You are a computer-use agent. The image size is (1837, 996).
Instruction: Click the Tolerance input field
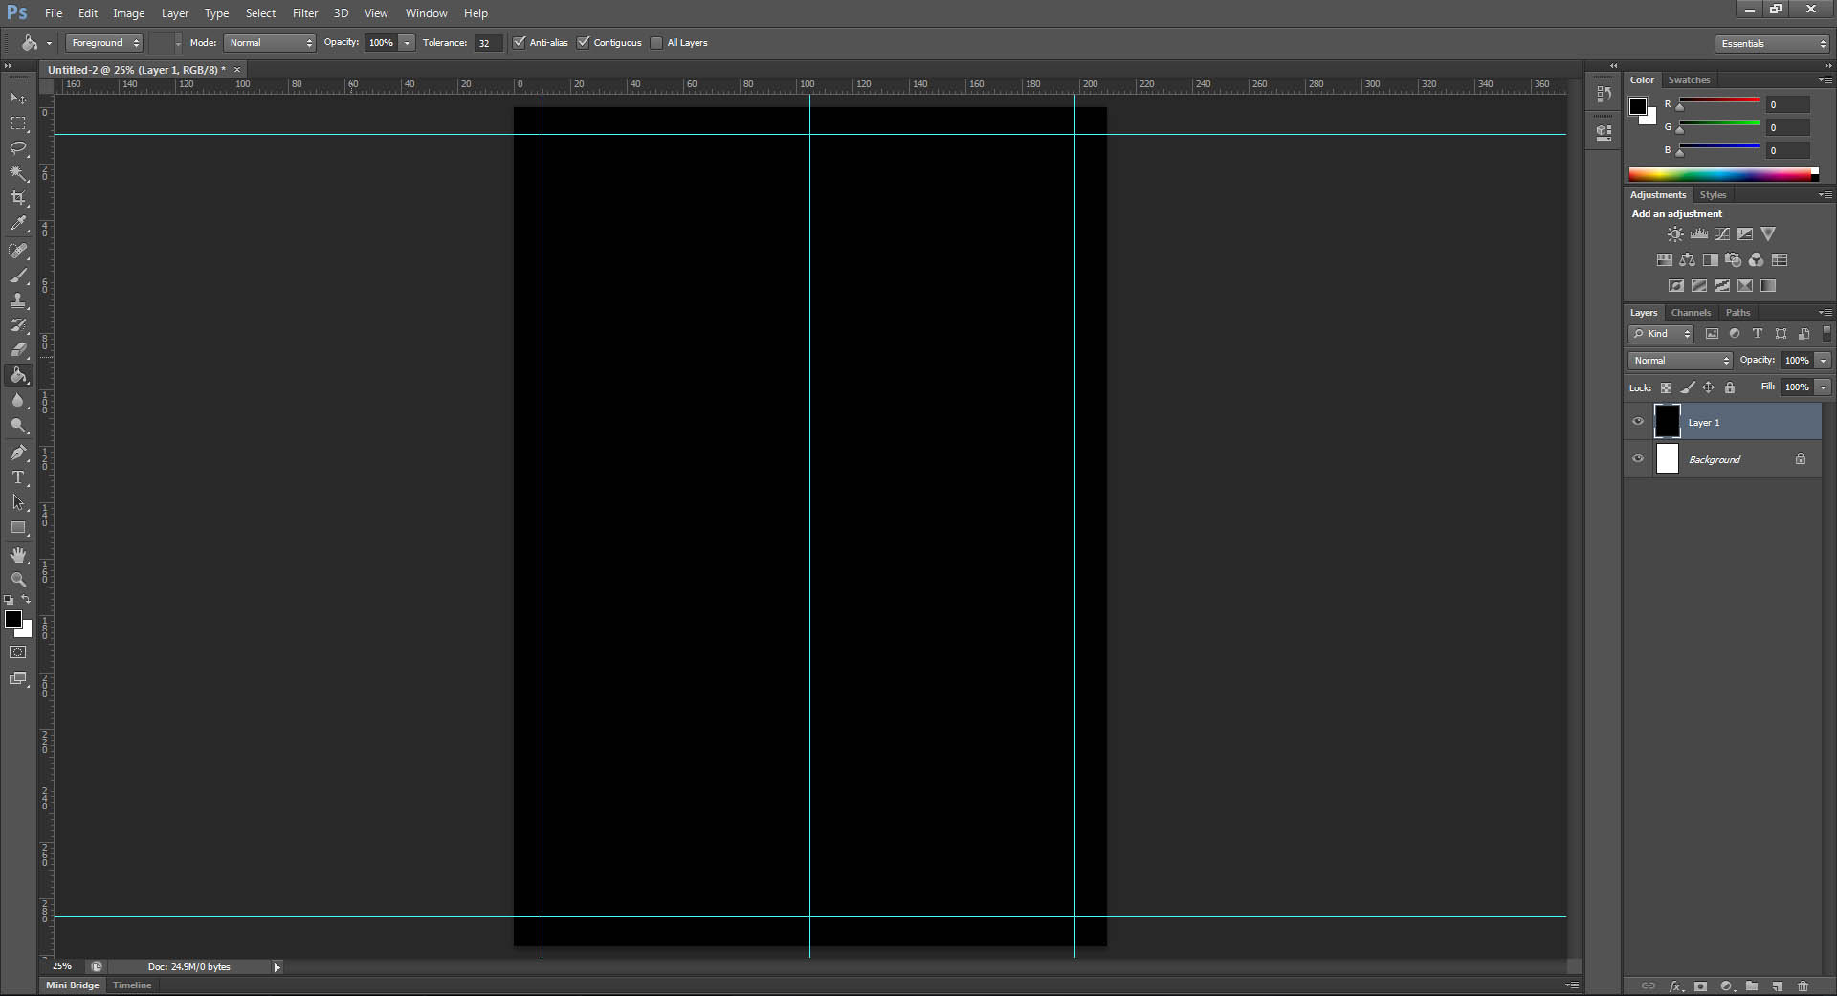pyautogui.click(x=487, y=43)
